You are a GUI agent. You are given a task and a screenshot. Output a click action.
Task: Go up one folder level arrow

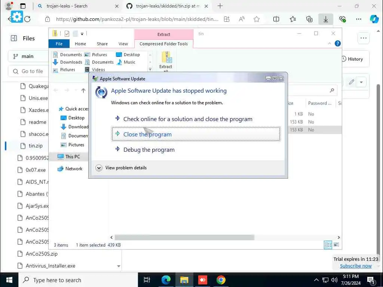(x=83, y=90)
